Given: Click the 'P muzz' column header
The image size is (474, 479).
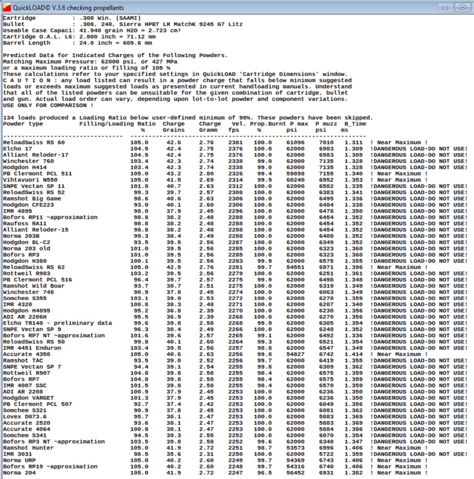Looking at the screenshot, I should [x=326, y=124].
